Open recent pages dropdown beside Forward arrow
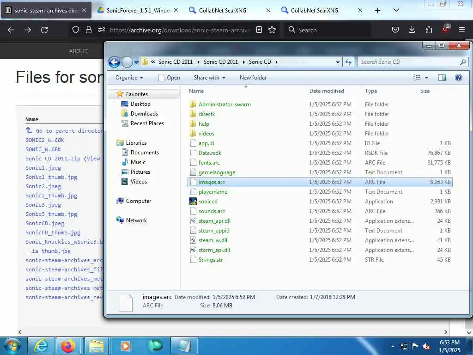Image resolution: width=473 pixels, height=355 pixels. 136,62
